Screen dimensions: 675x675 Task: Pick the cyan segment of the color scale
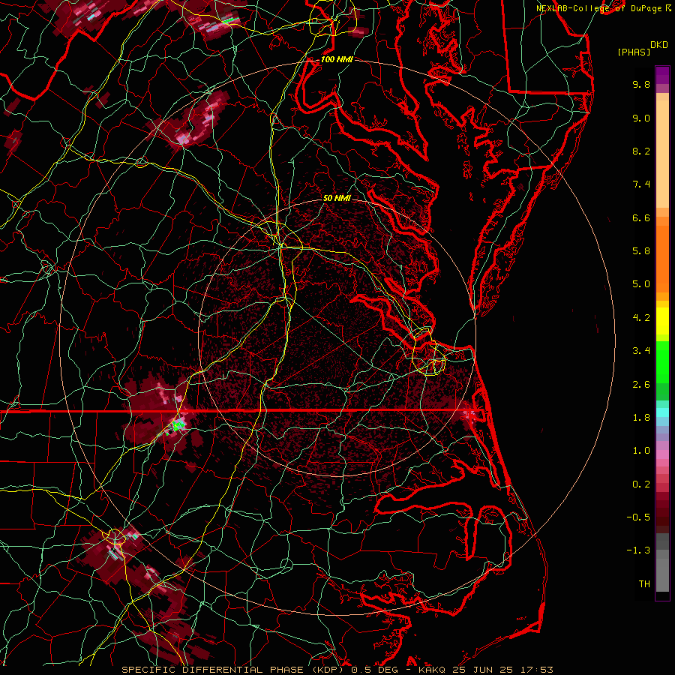(662, 412)
